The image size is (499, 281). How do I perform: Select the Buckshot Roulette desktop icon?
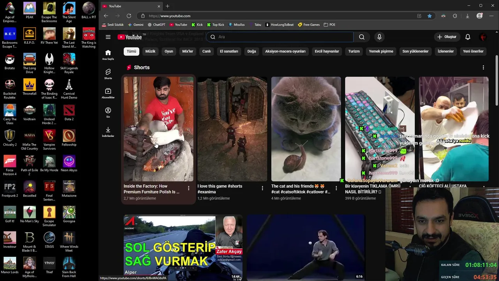pos(10,89)
